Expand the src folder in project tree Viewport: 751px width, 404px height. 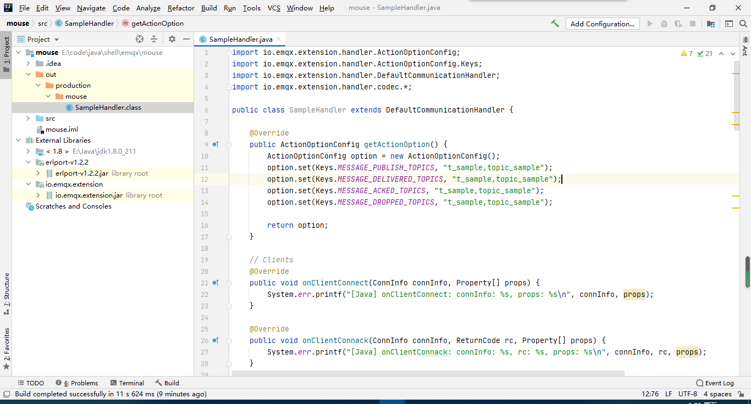(x=29, y=119)
